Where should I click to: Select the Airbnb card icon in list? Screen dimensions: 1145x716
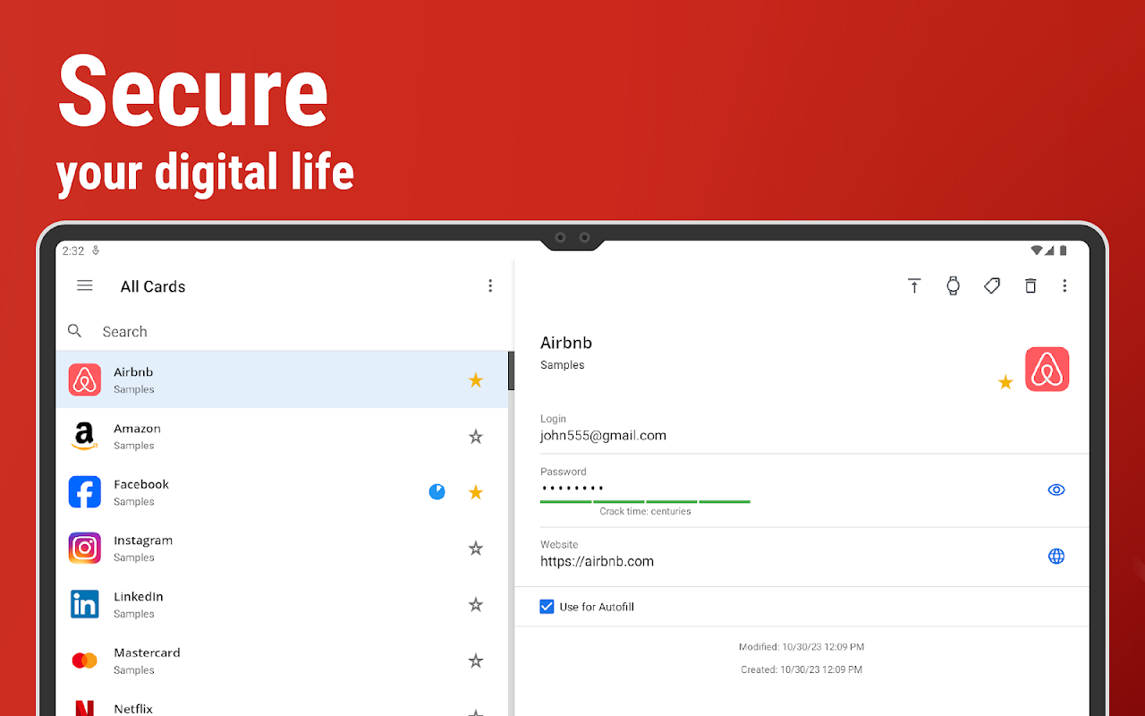click(x=85, y=379)
